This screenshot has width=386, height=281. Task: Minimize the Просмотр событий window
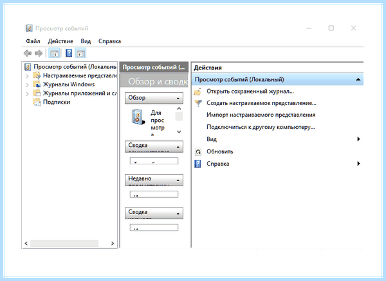point(309,28)
